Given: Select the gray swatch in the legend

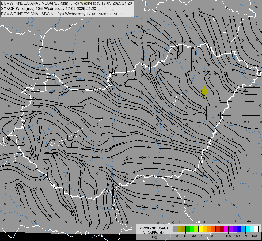Looking at the screenshot, I should click(175, 229).
